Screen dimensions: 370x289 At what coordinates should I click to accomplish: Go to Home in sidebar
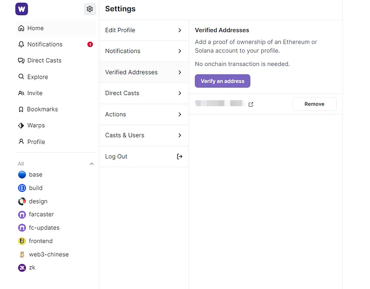click(55, 28)
